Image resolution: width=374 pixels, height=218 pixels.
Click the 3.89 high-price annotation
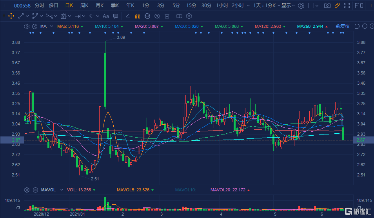[x=121, y=37]
